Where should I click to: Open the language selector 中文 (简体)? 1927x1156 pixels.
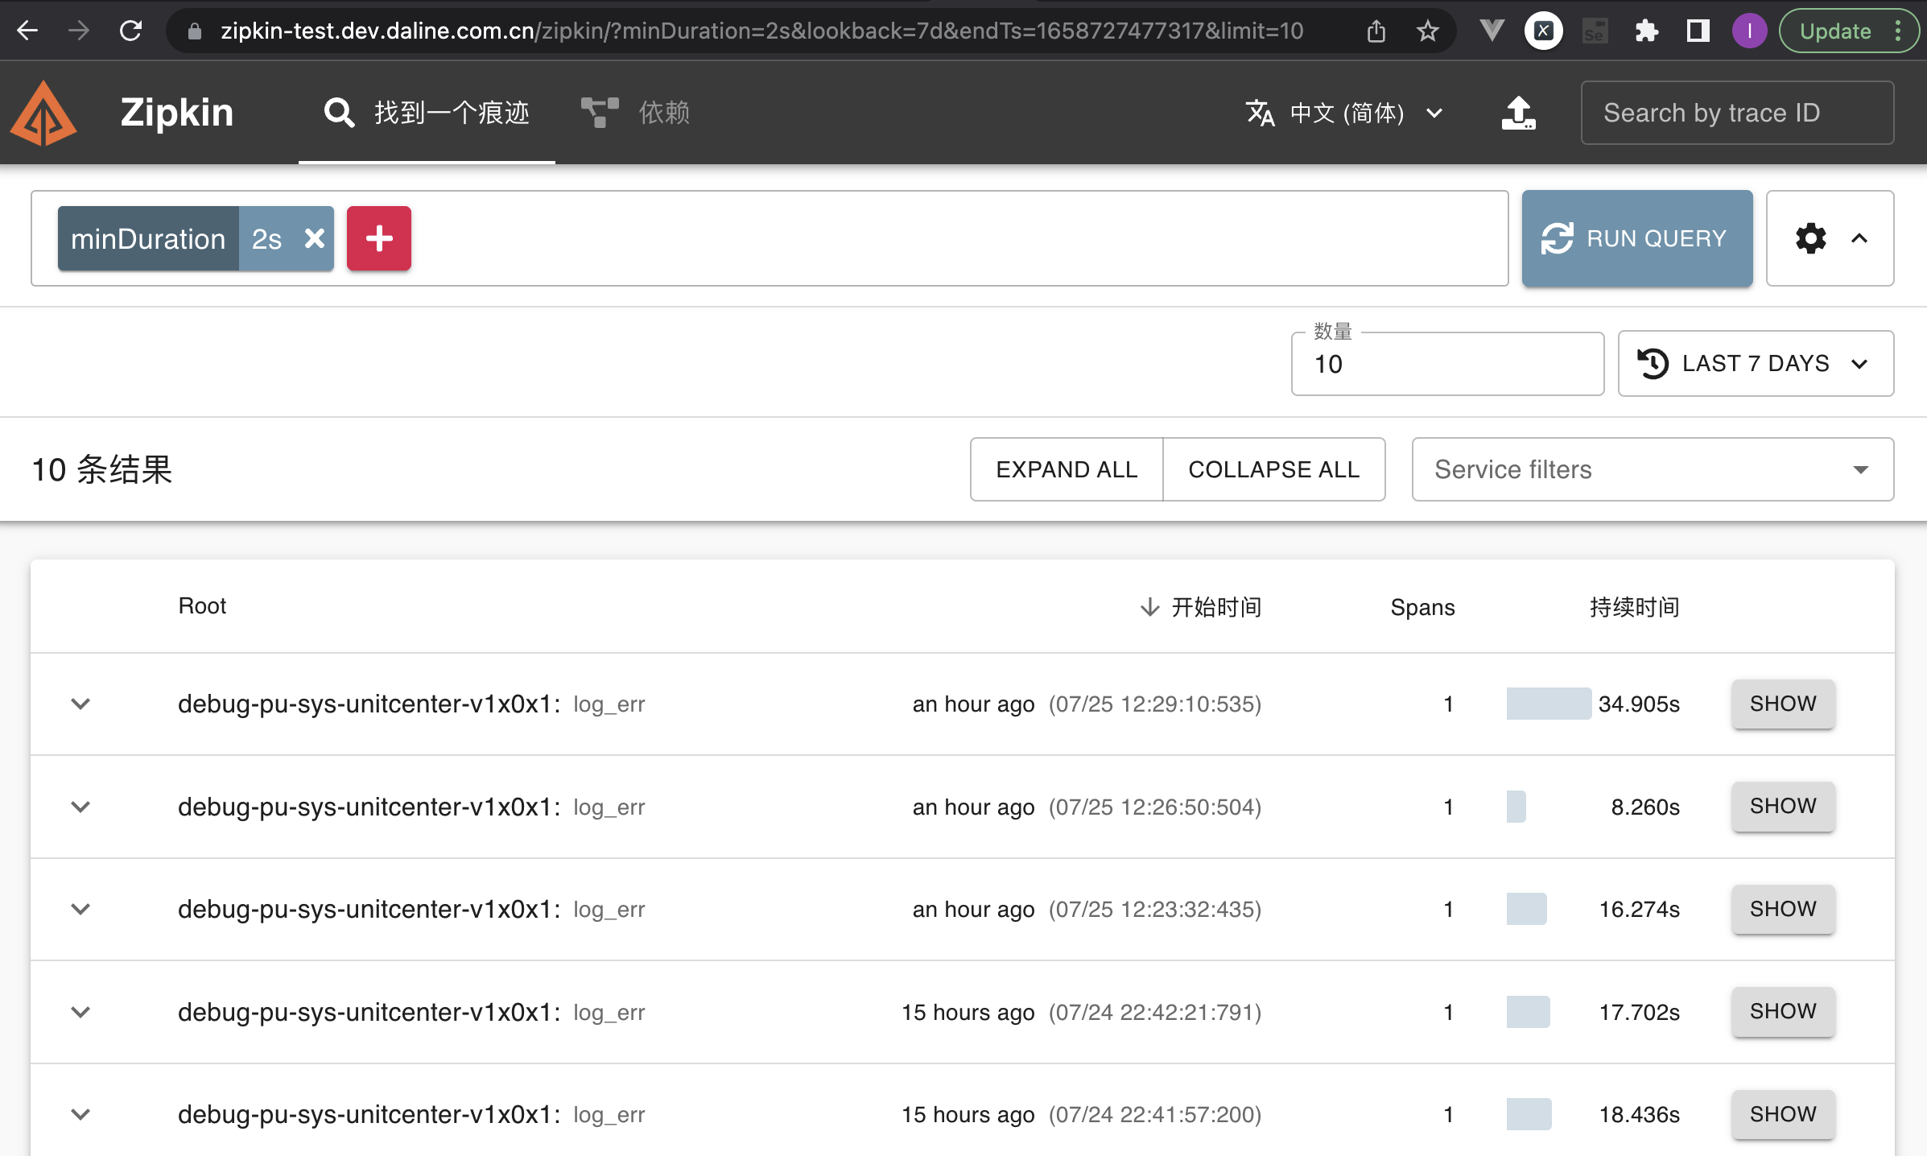tap(1344, 113)
